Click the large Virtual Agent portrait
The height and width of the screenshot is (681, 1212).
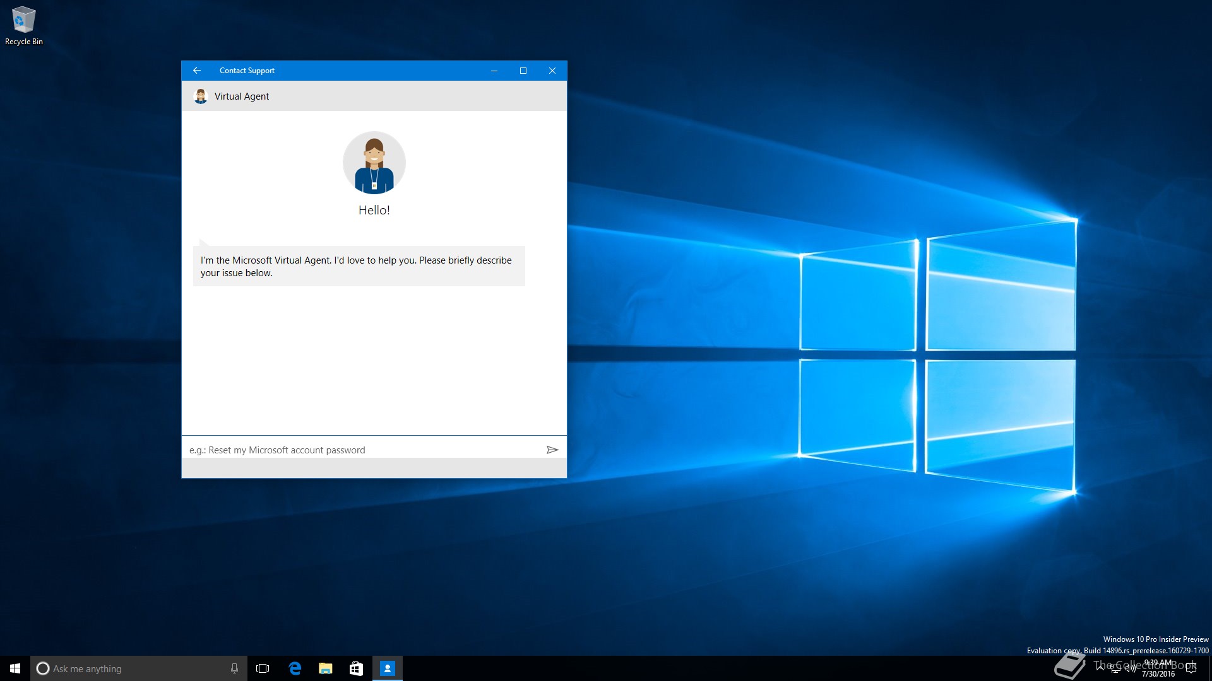(x=374, y=163)
